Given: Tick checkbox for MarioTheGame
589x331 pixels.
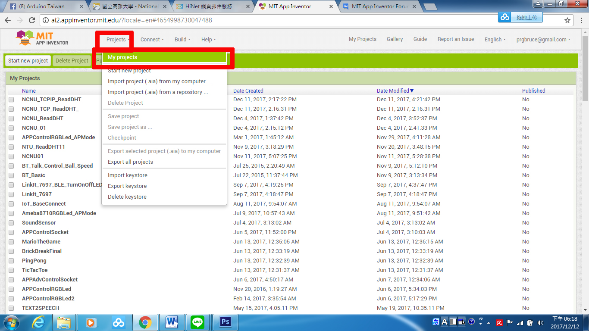Looking at the screenshot, I should point(12,242).
